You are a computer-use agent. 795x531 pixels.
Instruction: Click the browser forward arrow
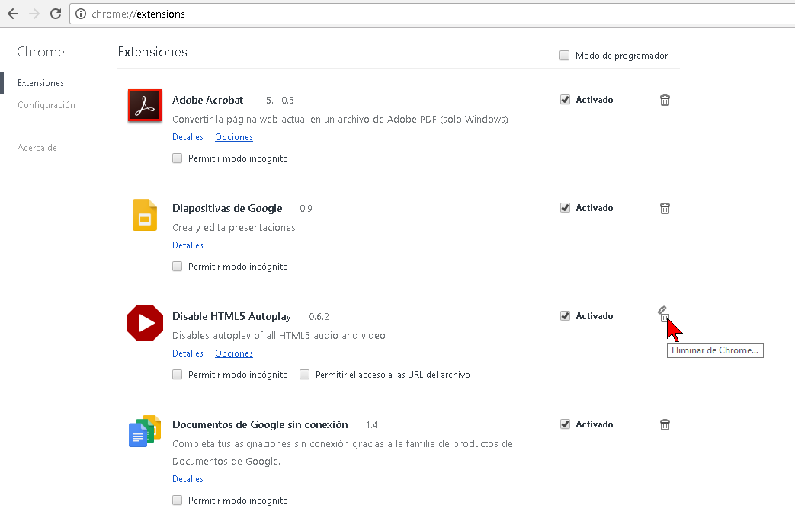point(34,14)
